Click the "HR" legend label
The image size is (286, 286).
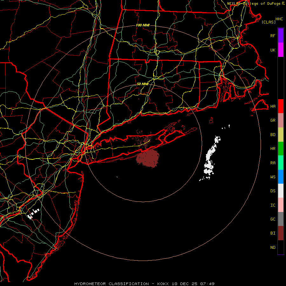pos(273,149)
